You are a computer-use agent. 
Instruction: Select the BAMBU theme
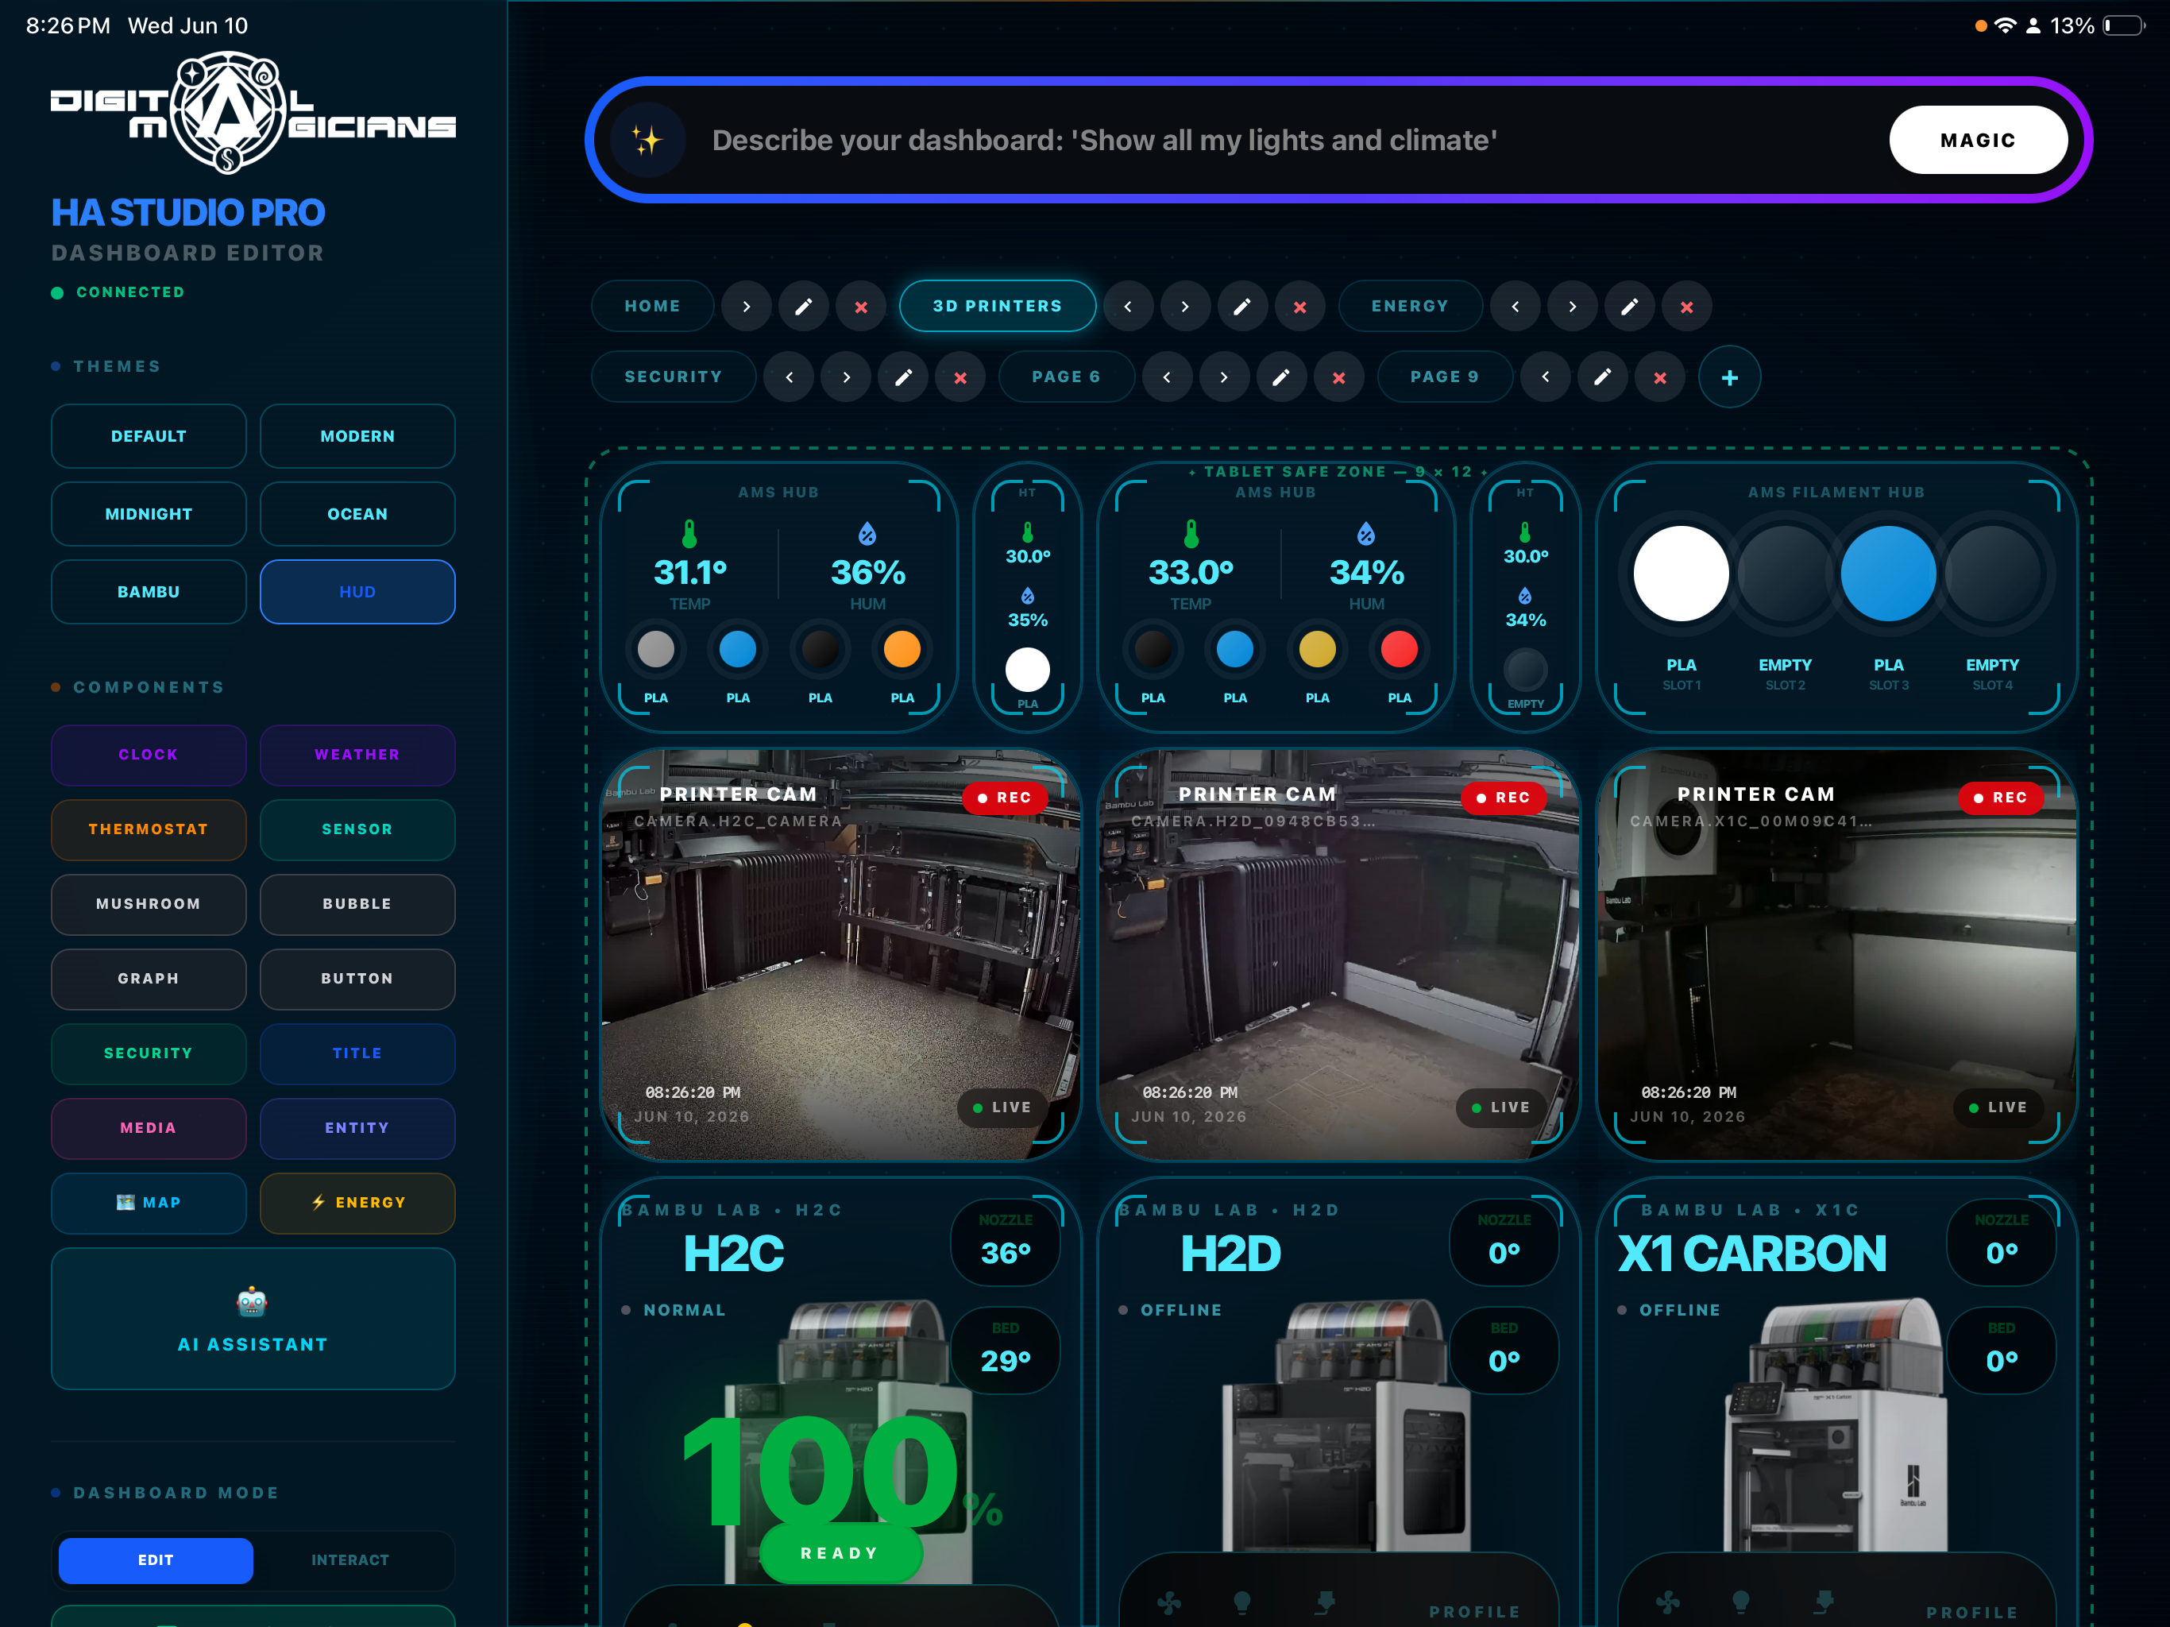[149, 593]
